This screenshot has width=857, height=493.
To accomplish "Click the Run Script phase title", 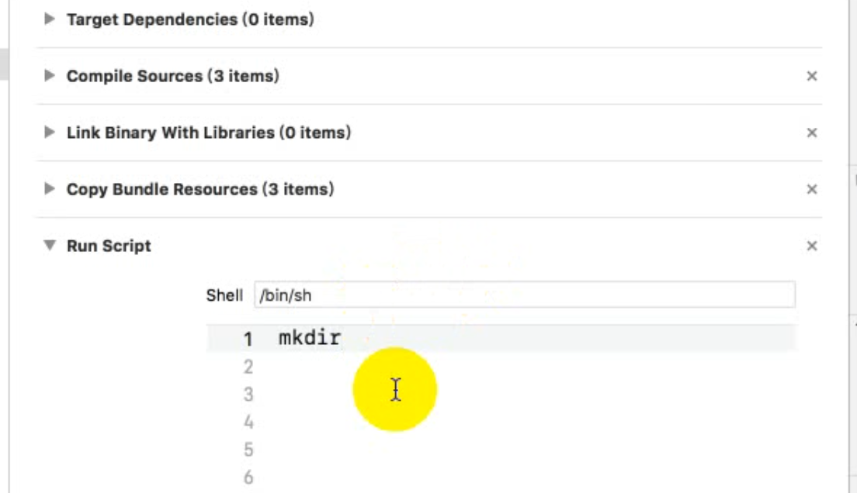I will coord(109,246).
